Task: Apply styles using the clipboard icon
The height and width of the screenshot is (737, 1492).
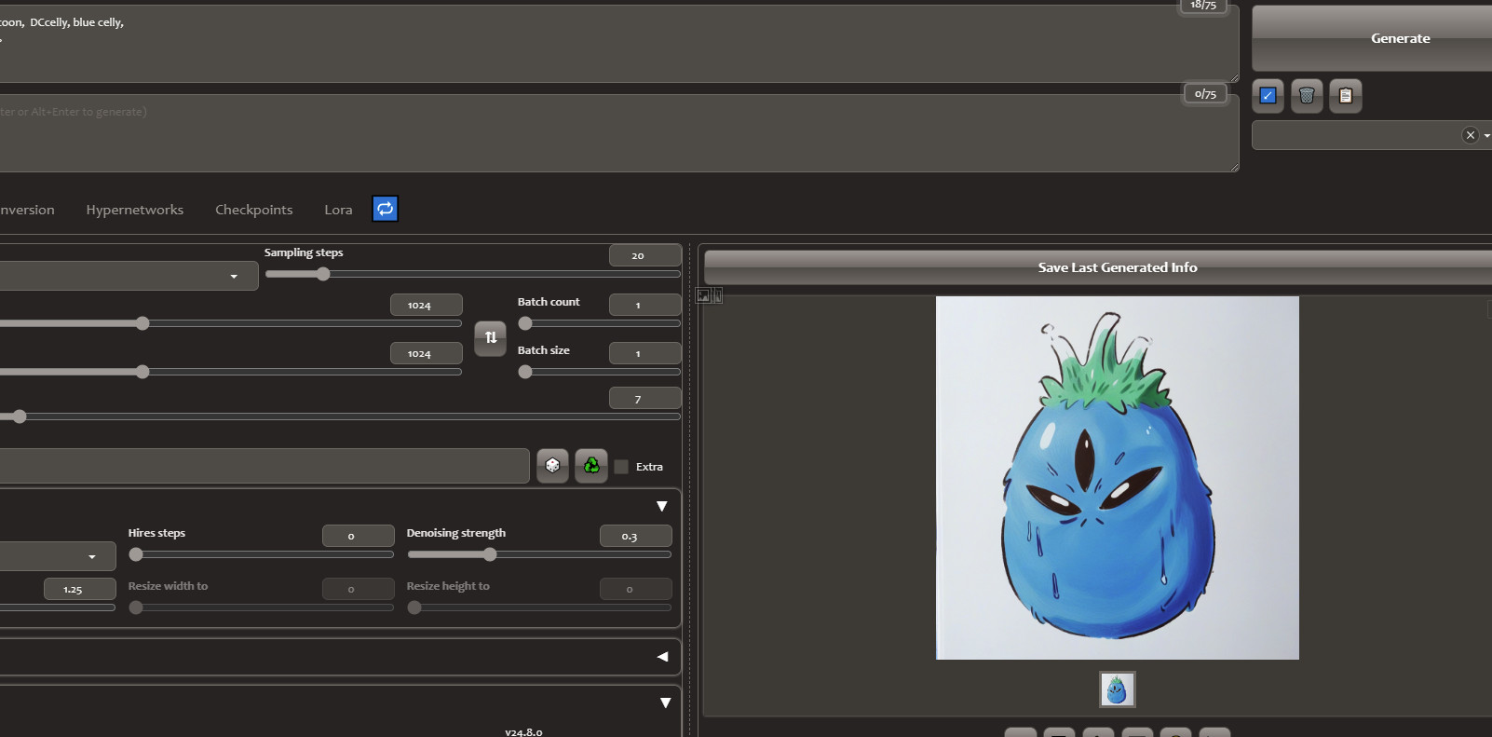Action: click(x=1346, y=95)
